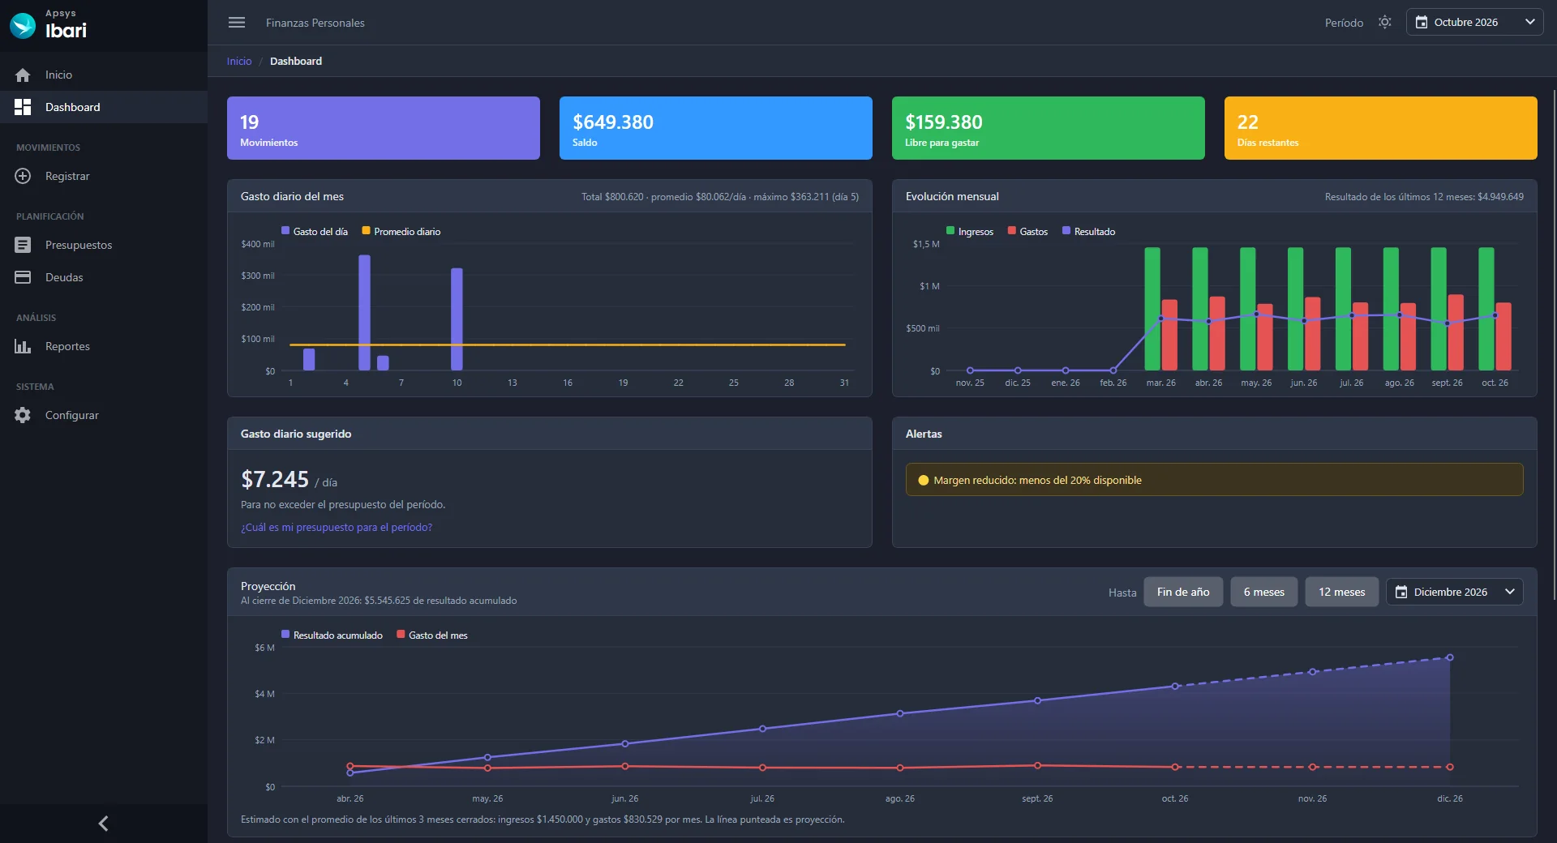
Task: Select Dashboard in the sidebar
Action: click(x=104, y=107)
